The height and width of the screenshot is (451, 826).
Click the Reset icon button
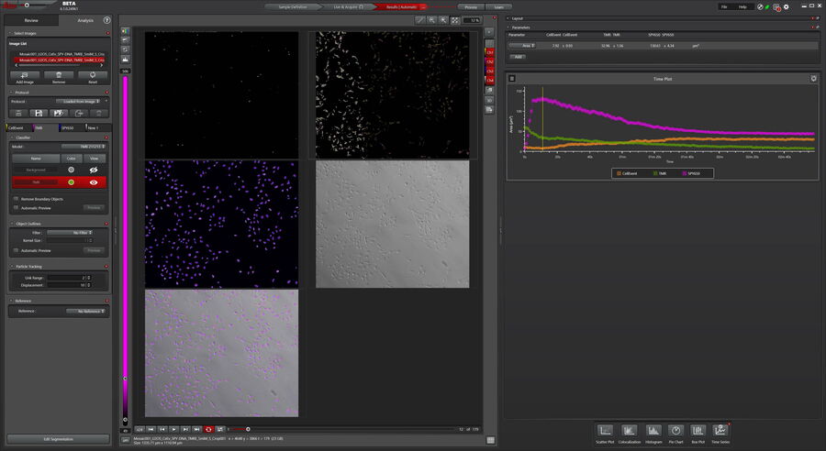[x=93, y=75]
